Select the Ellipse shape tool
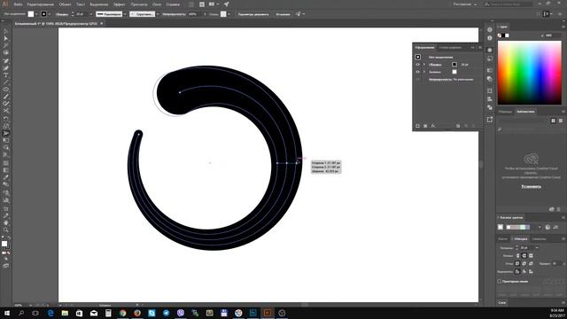567x319 pixels. point(6,89)
